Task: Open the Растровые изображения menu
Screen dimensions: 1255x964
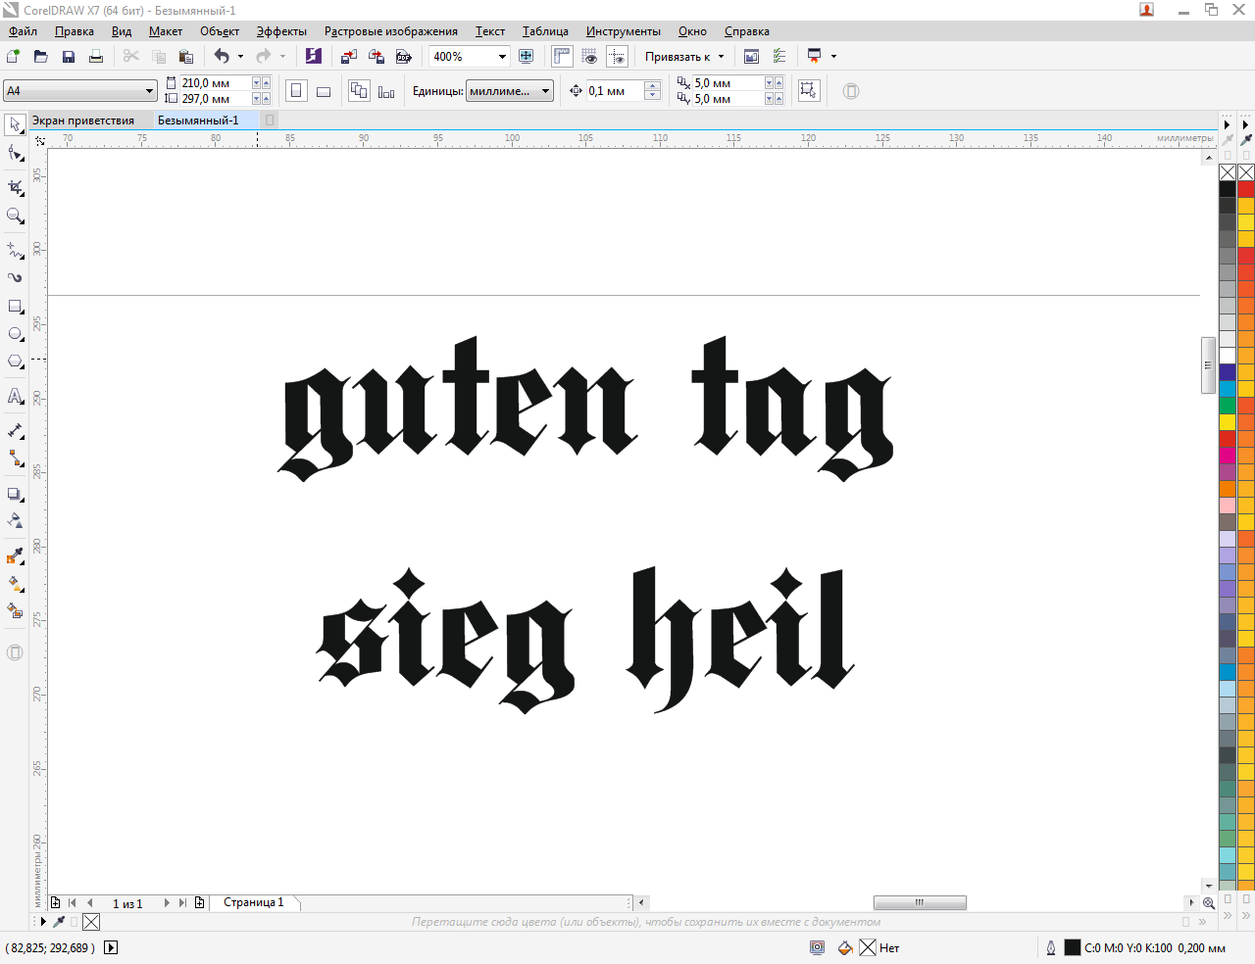Action: 391,31
